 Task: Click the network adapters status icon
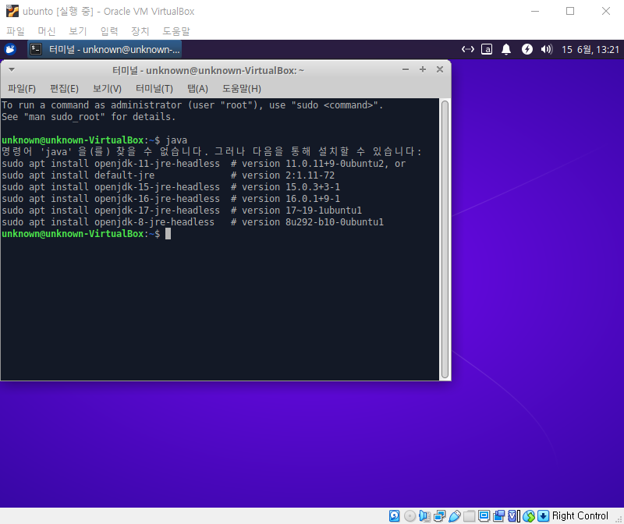[439, 516]
